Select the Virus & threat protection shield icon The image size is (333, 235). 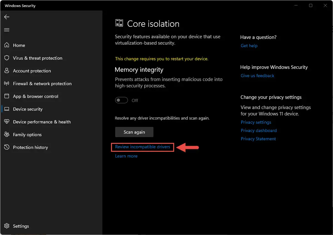pos(7,58)
